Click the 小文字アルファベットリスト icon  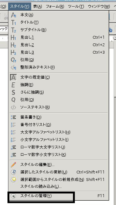tap(13, 139)
